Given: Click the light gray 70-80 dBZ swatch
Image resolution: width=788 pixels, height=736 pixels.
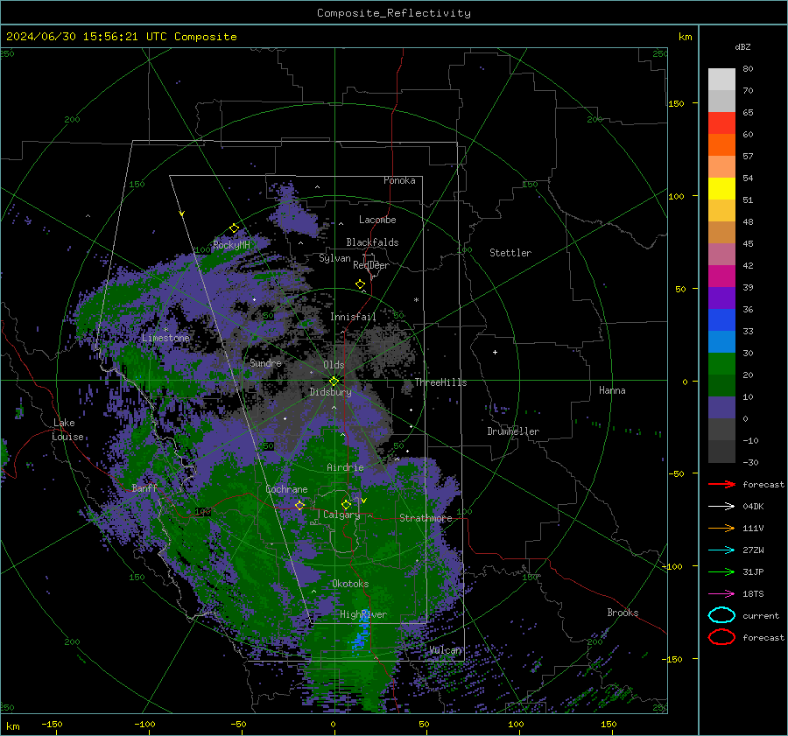Looking at the screenshot, I should [x=721, y=80].
